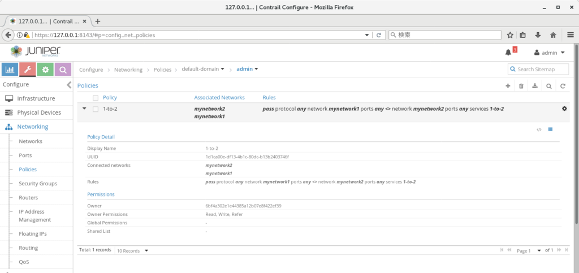Screen dimensions: 579x273
Task: Open the browser bookmarks list icon
Action: [522, 35]
